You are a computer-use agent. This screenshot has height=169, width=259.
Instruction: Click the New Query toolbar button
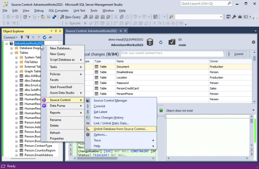70,17
